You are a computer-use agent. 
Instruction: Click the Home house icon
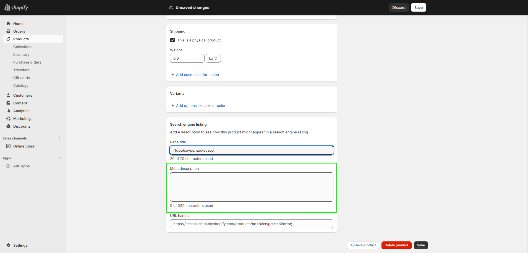click(x=8, y=23)
